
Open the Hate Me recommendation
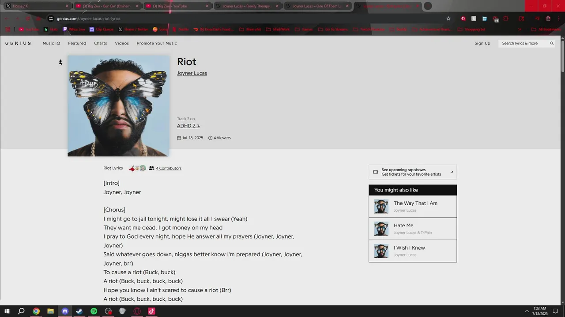click(x=413, y=229)
